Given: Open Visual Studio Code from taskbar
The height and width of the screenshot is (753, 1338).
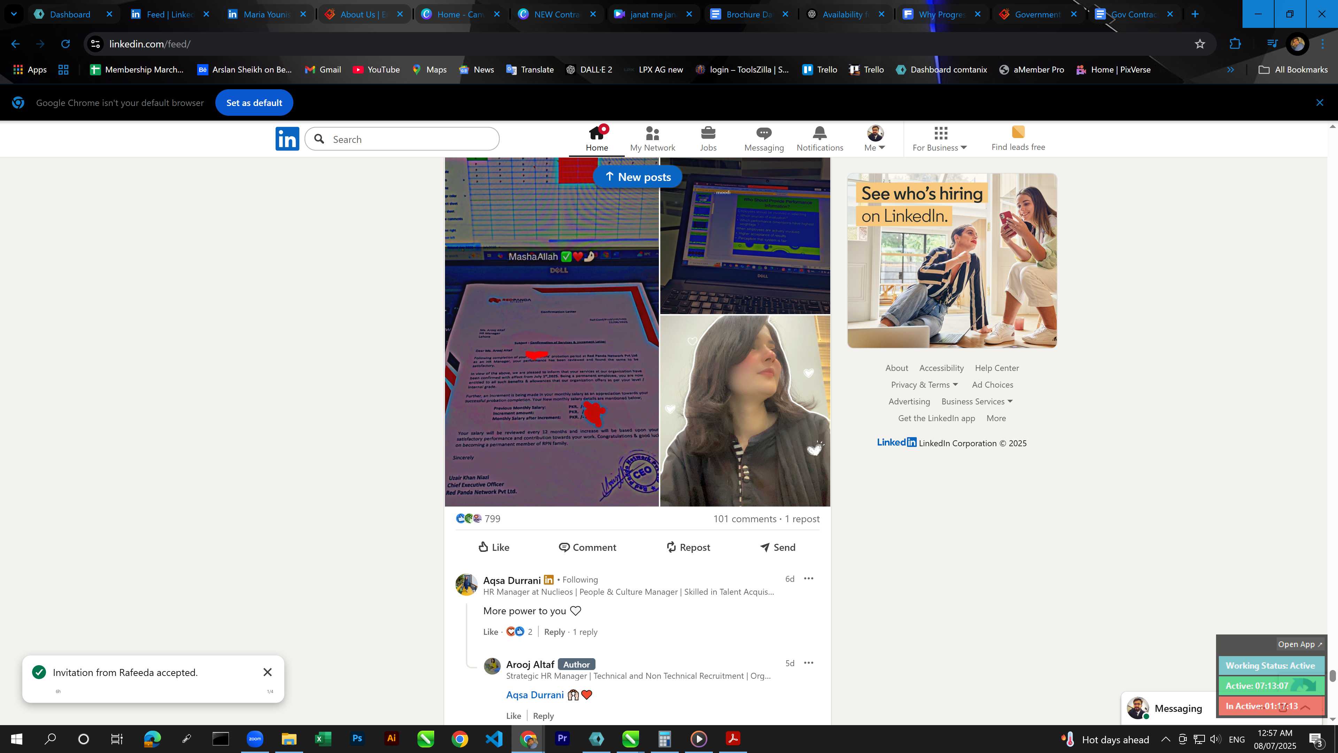Looking at the screenshot, I should pyautogui.click(x=494, y=738).
